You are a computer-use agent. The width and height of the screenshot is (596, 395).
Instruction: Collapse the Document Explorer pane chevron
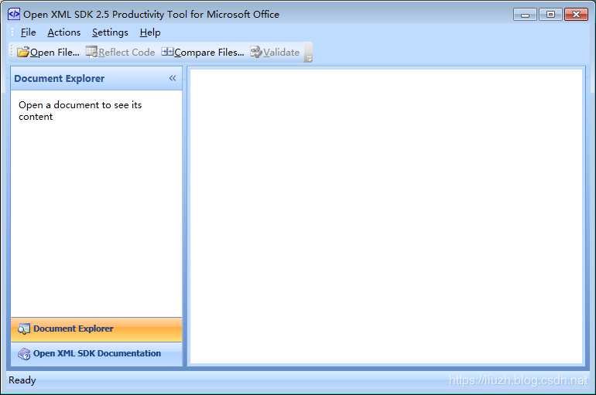[x=173, y=78]
